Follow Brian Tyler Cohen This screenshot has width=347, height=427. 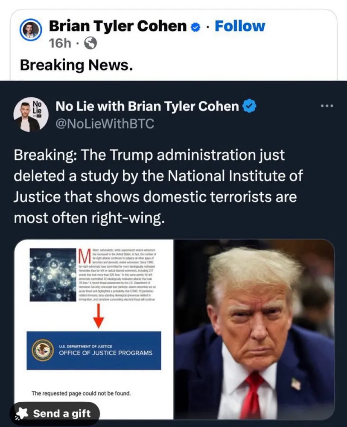coord(240,26)
